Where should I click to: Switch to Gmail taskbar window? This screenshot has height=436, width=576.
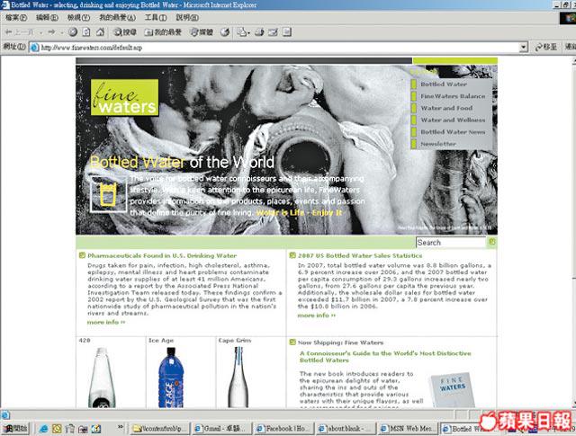(221, 428)
